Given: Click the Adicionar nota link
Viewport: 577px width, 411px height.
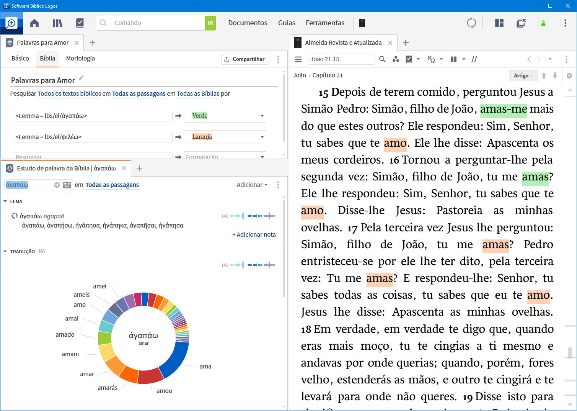Looking at the screenshot, I should [x=254, y=234].
